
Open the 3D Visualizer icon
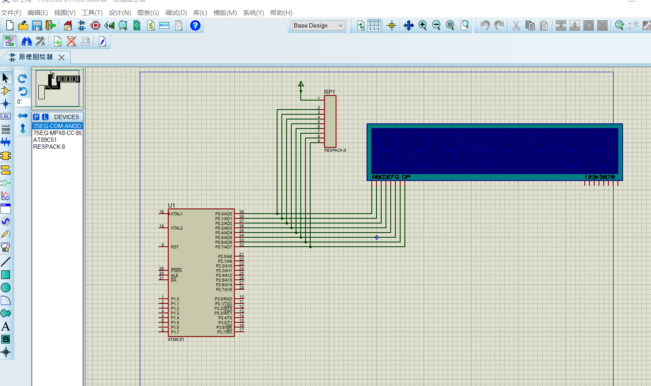[x=109, y=25]
